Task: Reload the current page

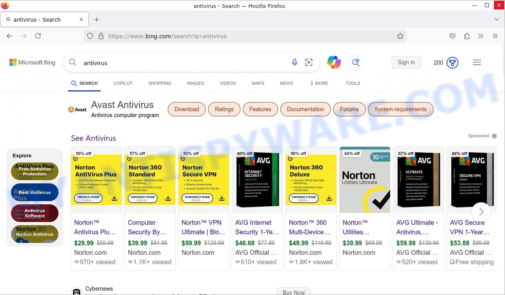Action: click(38, 36)
